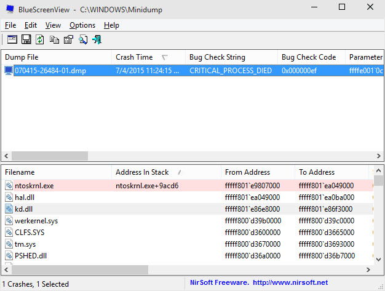Viewport: 385px width, 291px height.
Task: Minimize the BlueScreenView window
Action: [x=314, y=7]
